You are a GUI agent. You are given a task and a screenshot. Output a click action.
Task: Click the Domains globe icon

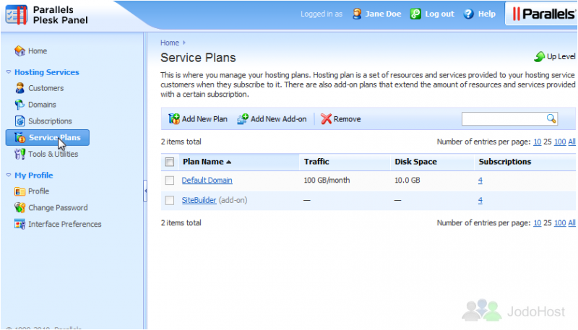click(20, 105)
